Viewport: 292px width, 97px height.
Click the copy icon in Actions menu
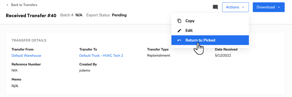pos(179,21)
